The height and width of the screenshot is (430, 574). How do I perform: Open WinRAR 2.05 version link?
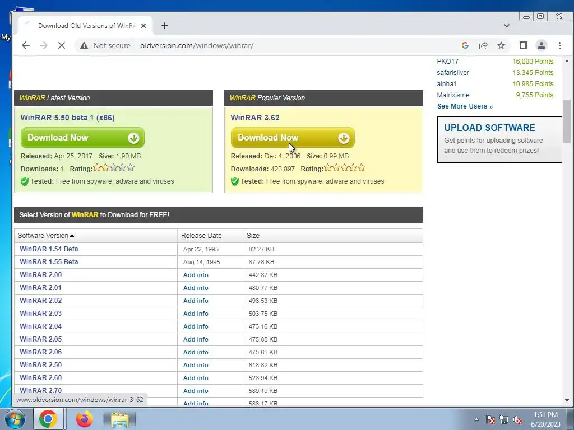(40, 339)
